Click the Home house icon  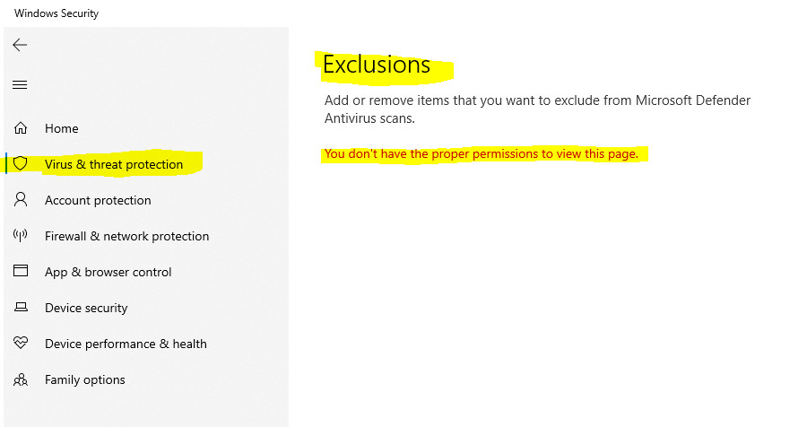pos(21,128)
